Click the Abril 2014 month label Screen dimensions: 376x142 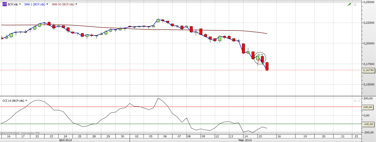(65, 140)
